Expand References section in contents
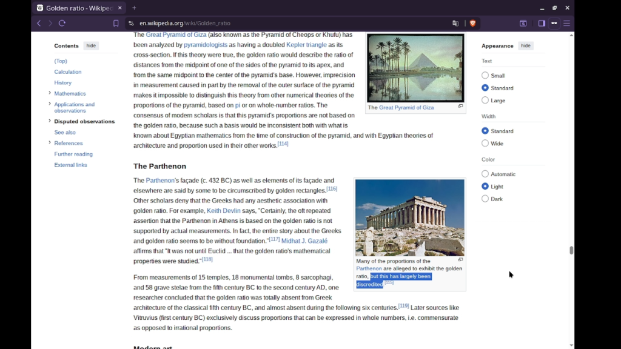The height and width of the screenshot is (349, 621). [x=50, y=142]
